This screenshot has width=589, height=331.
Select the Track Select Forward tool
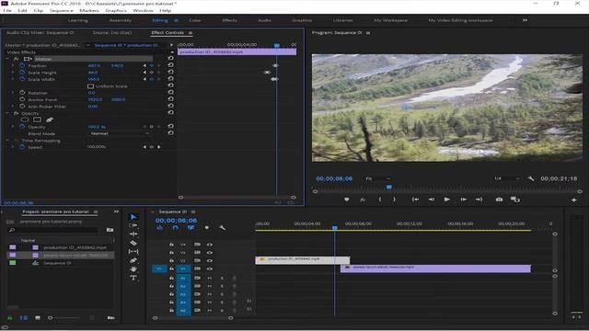click(x=133, y=225)
